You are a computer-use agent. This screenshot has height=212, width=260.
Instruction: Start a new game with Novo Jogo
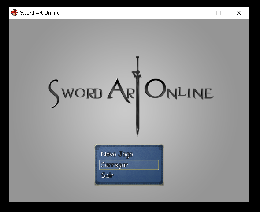(129, 154)
